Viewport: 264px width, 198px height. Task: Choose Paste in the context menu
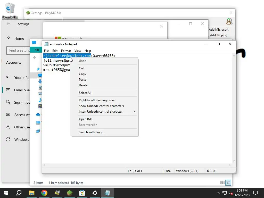82,80
